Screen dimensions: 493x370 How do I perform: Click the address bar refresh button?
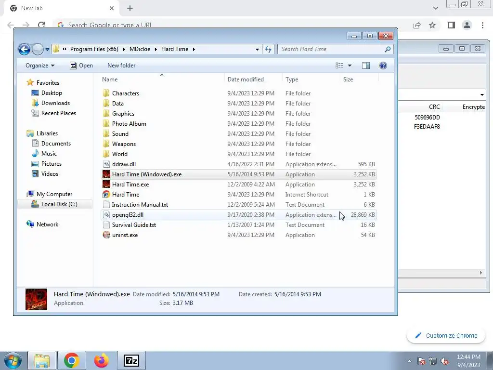(268, 49)
